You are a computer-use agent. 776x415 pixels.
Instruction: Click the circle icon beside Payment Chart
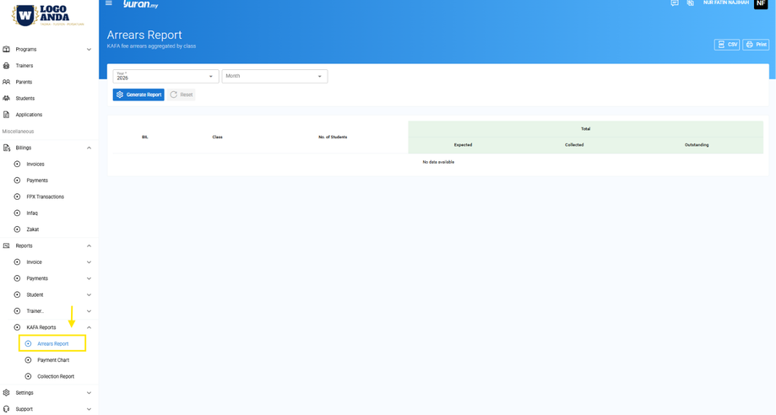pos(28,360)
